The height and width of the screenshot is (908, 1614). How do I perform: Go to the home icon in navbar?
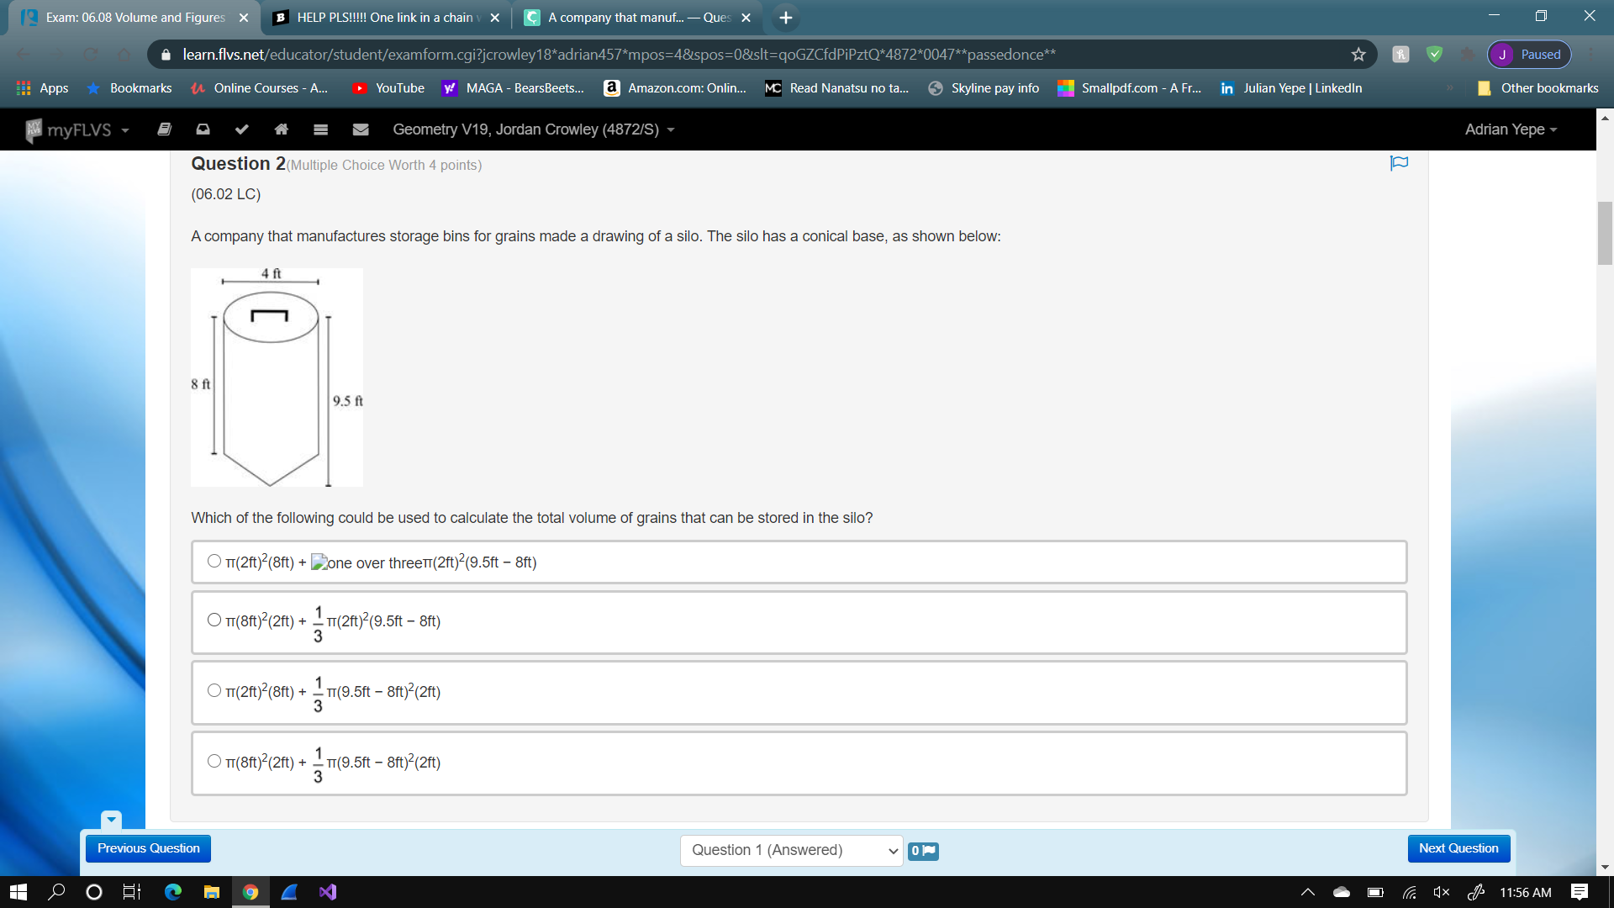282,129
